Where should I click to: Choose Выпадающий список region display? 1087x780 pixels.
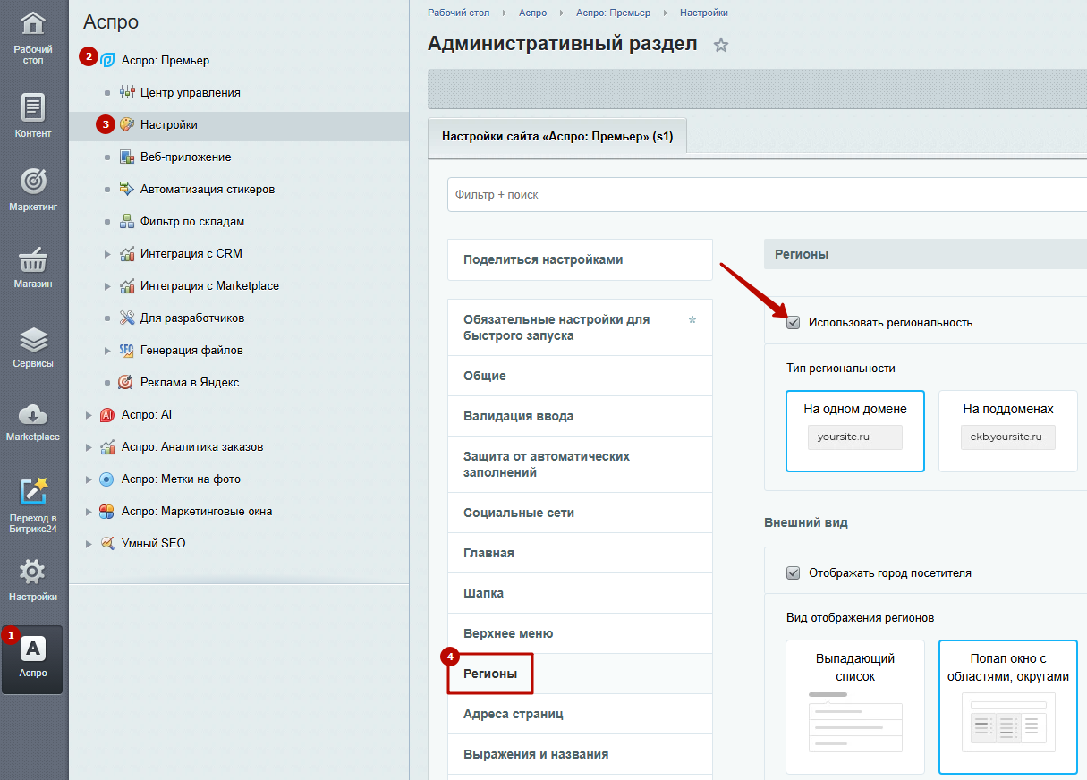[854, 707]
